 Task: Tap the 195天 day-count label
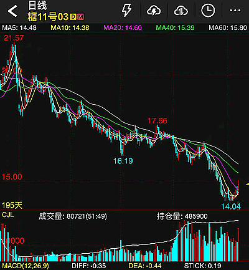click(12, 206)
